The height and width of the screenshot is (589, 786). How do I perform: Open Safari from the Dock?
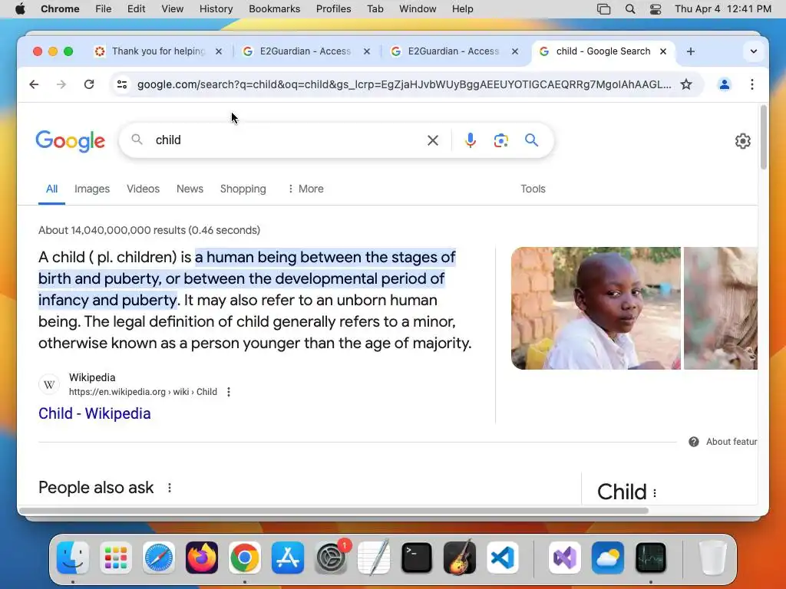tap(159, 558)
